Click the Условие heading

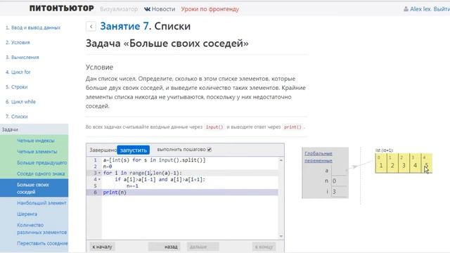[99, 67]
